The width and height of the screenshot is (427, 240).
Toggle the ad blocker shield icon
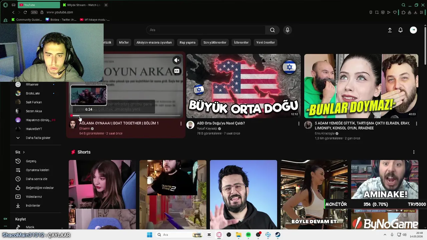(x=383, y=12)
